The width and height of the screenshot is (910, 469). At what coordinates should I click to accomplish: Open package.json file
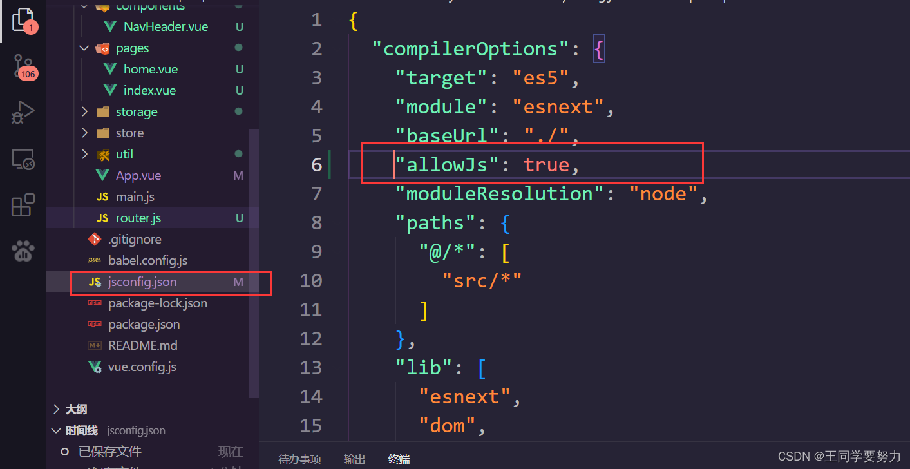(144, 325)
